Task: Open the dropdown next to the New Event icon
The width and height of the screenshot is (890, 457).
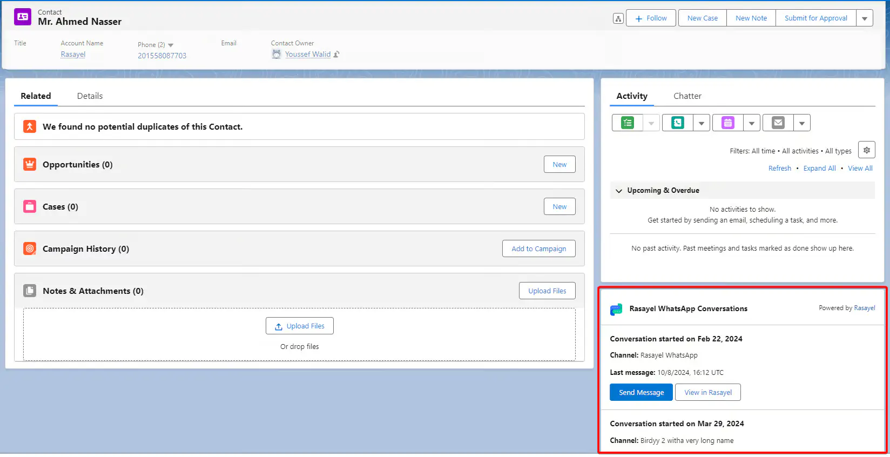Action: point(752,123)
